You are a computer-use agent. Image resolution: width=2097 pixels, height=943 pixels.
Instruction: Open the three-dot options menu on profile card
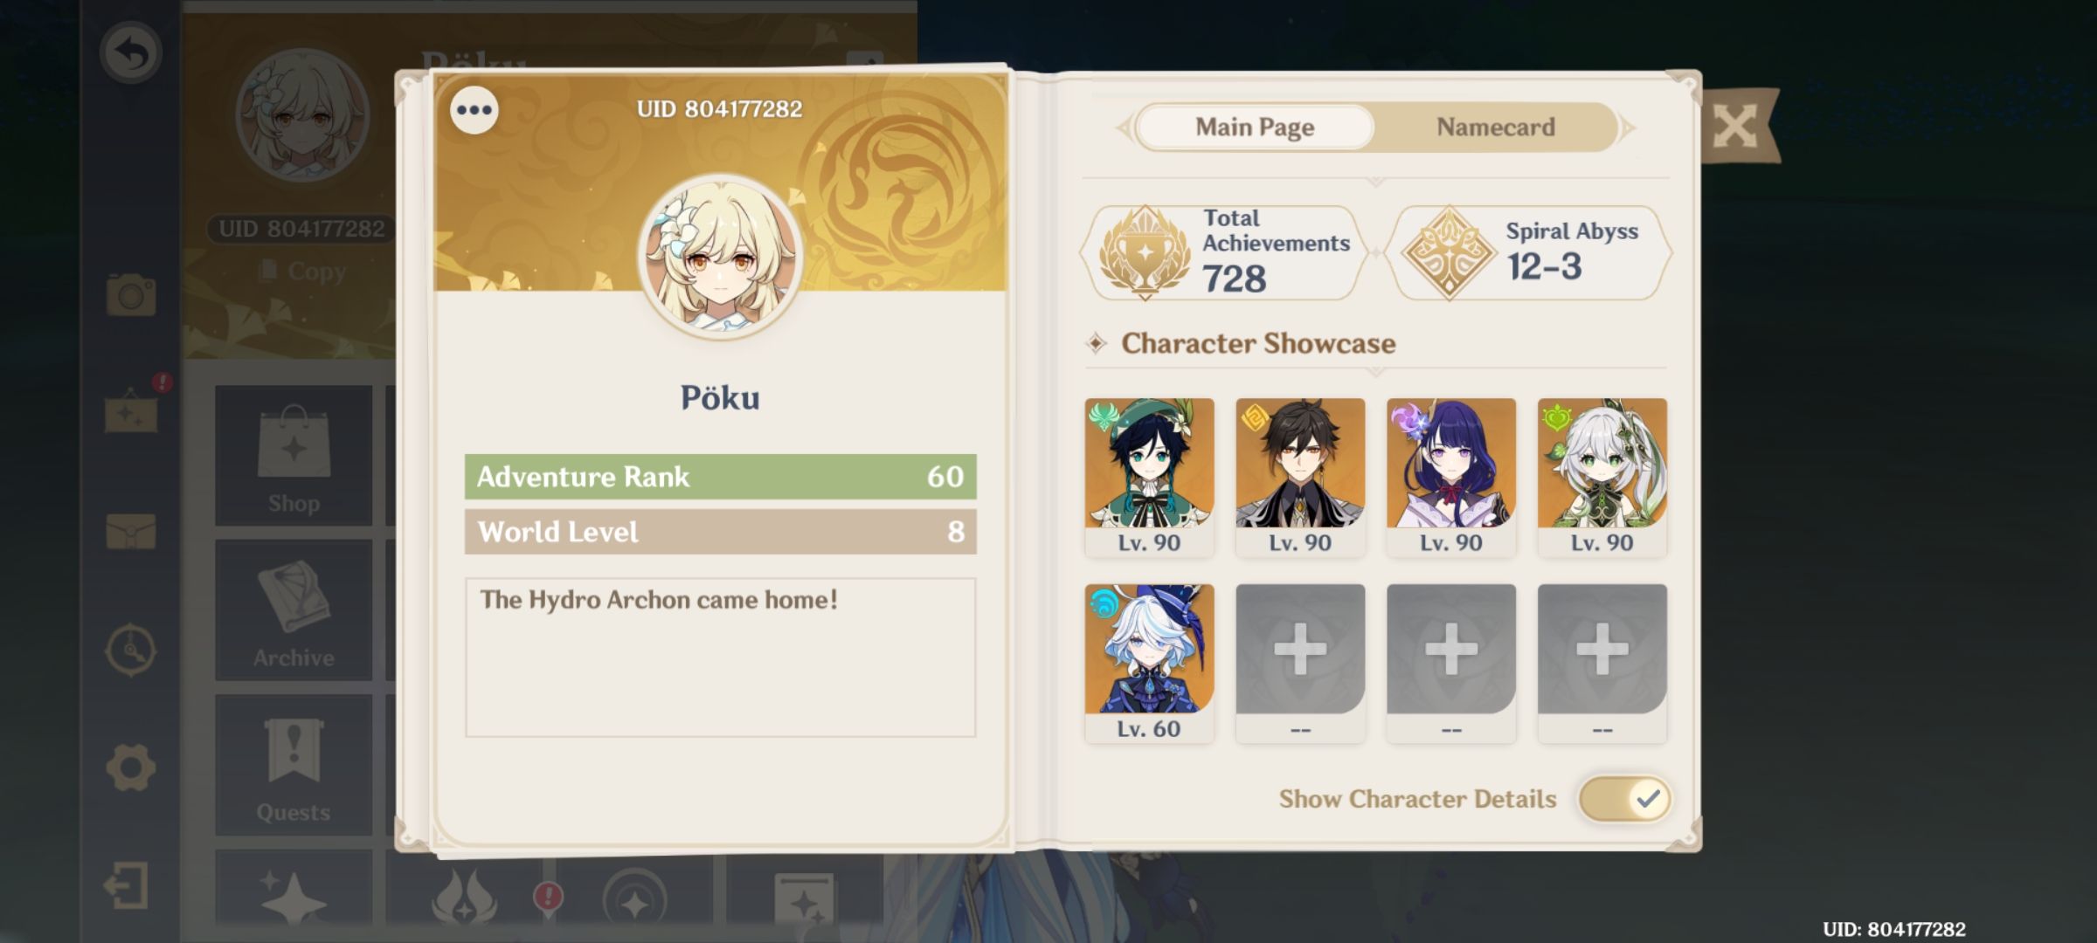pos(474,110)
